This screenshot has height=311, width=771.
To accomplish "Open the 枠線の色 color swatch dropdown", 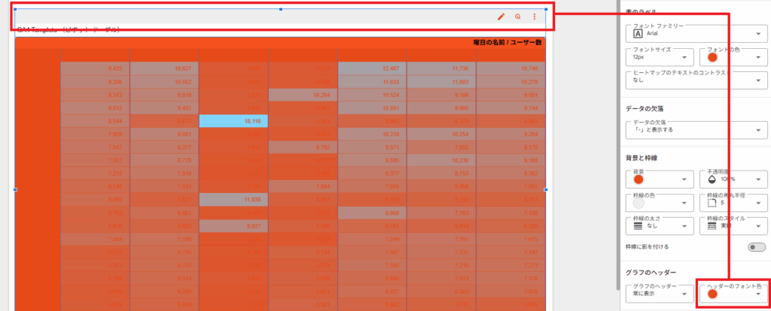I will click(x=660, y=203).
